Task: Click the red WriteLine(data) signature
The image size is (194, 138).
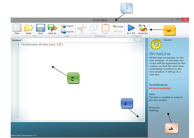Action: [x=160, y=88]
